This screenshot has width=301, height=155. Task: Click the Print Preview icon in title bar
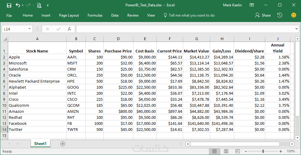tap(39, 5)
